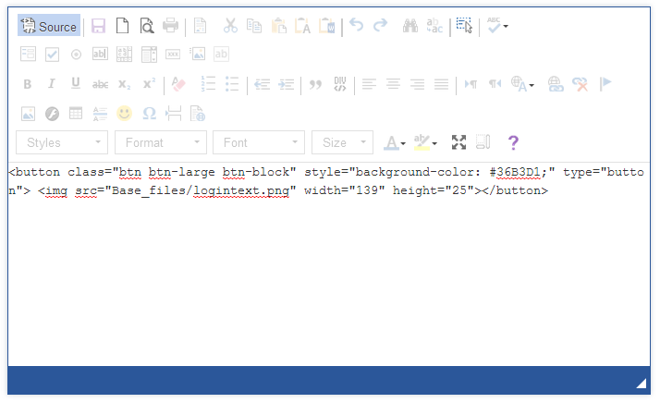Toggle Italic formatting
The height and width of the screenshot is (403, 660).
(x=52, y=84)
